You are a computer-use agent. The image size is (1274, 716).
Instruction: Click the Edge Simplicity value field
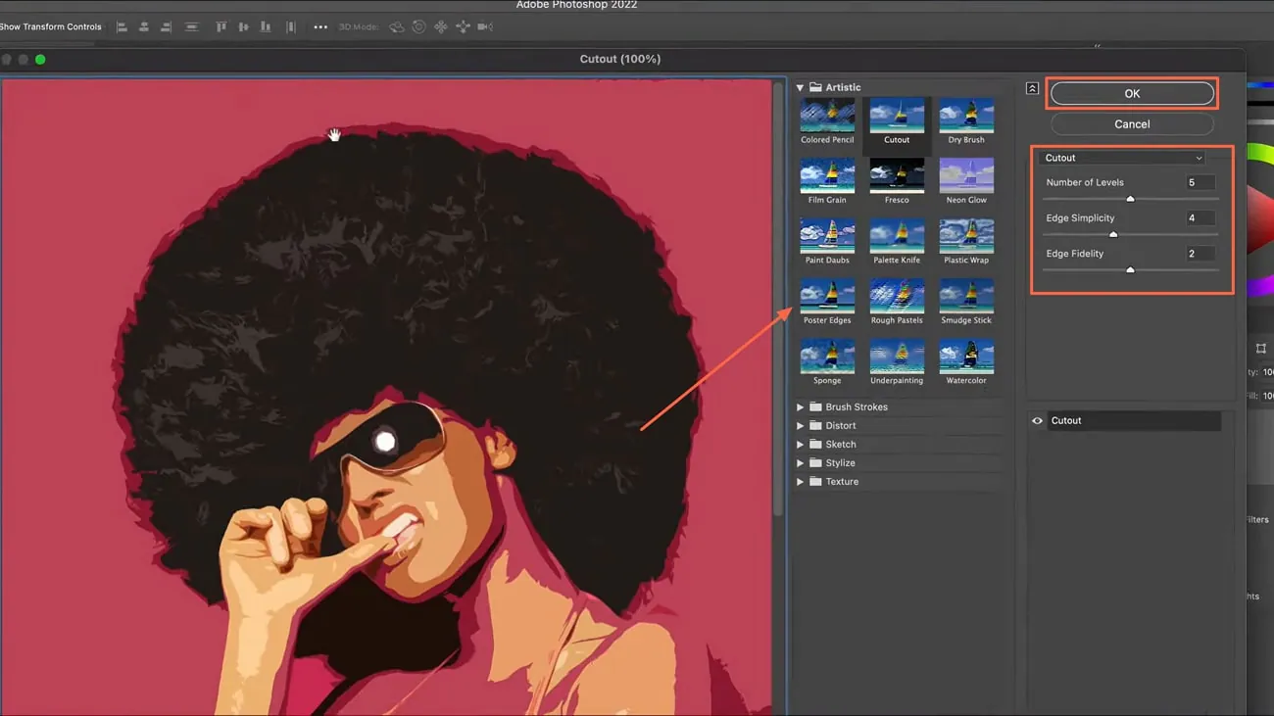[x=1200, y=217]
